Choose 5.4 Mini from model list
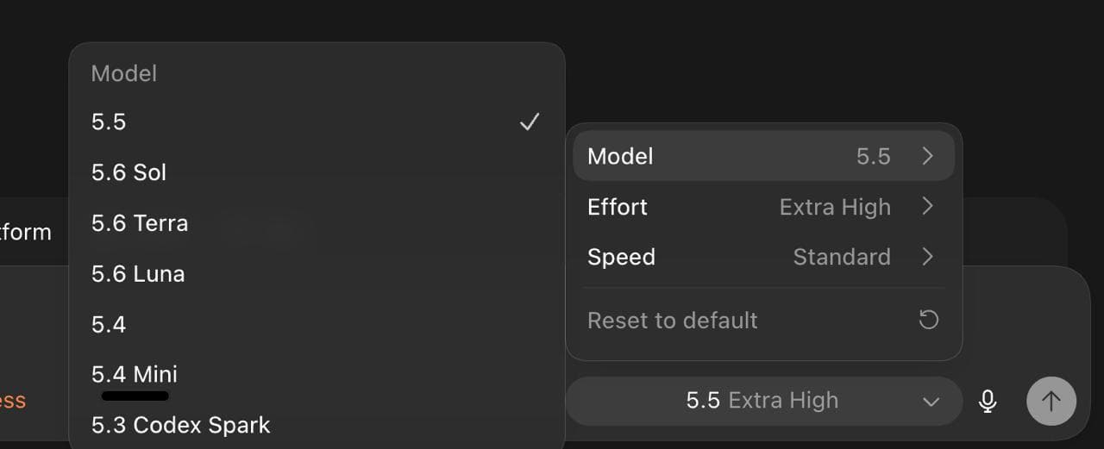The height and width of the screenshot is (449, 1104). pos(317,375)
